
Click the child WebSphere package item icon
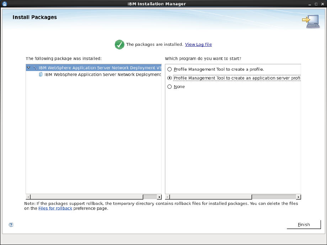41,74
